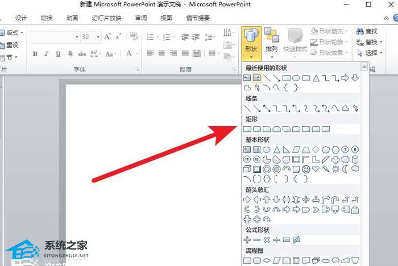This screenshot has height=266, width=398.
Task: Select the smiley face in 基本形状
Action: (x=306, y=169)
